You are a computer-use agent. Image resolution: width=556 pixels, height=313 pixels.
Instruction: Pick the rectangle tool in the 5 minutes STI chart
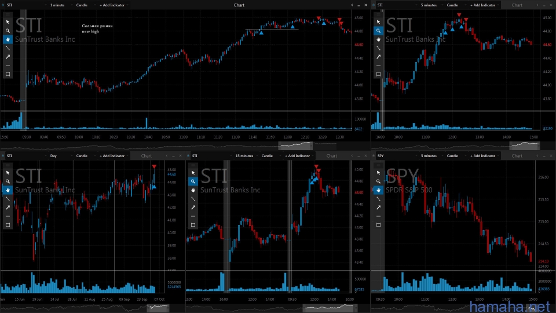coord(378,74)
